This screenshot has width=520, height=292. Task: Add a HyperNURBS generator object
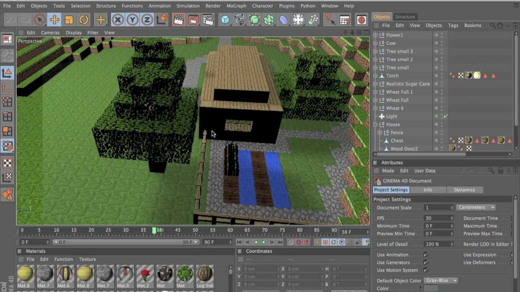[x=254, y=19]
